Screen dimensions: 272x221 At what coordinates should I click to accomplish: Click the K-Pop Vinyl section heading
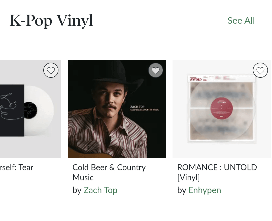tap(51, 21)
